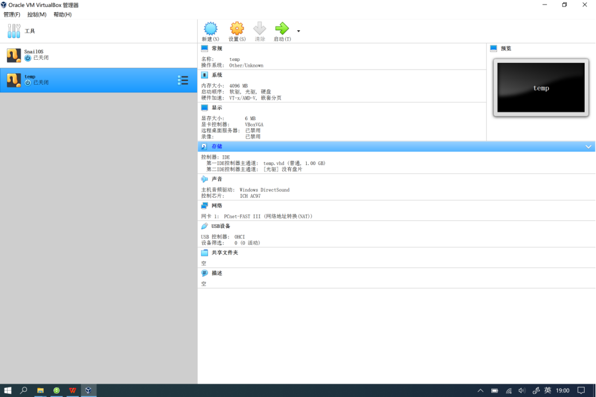Open the notification center icon
Image resolution: width=596 pixels, height=397 pixels.
(x=581, y=391)
